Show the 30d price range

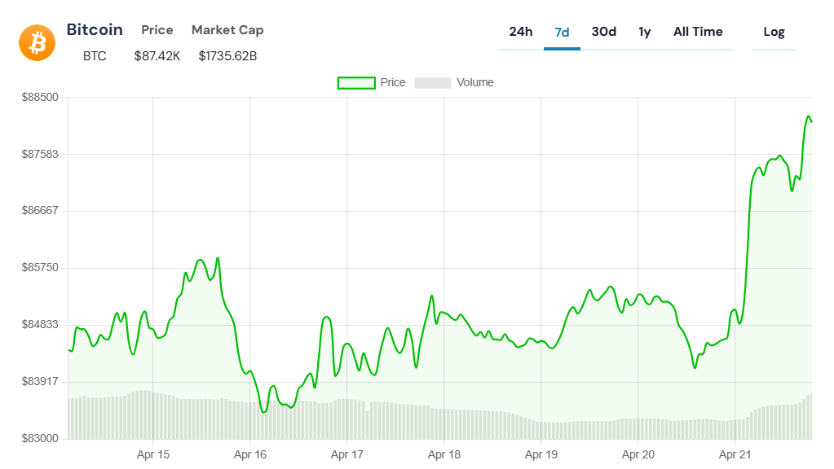pyautogui.click(x=604, y=32)
